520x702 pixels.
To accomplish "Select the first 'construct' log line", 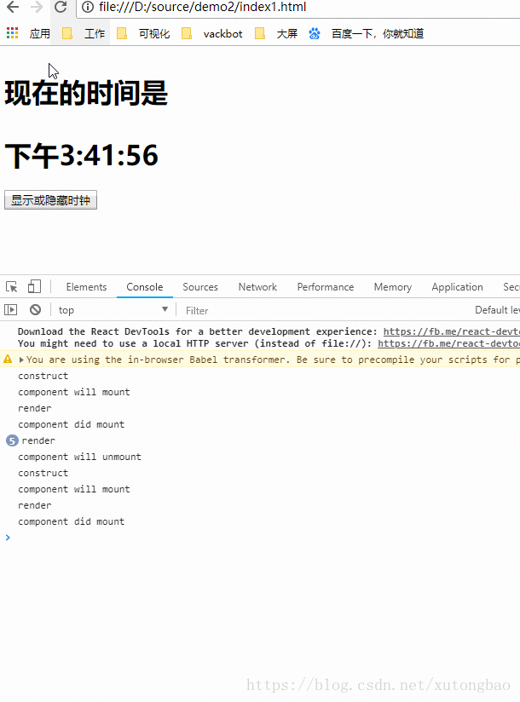I will coord(43,376).
